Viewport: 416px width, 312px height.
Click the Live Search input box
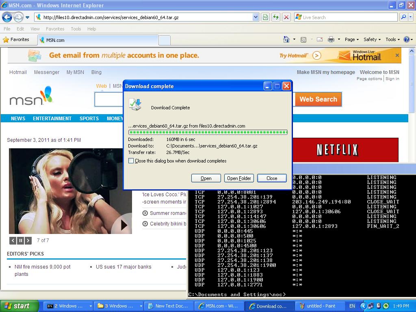[x=346, y=17]
